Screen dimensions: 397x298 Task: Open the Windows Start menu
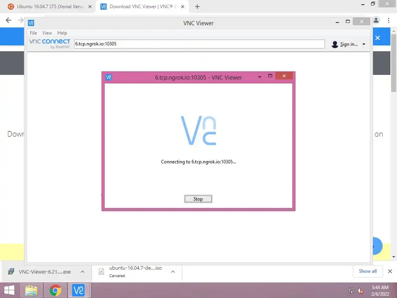9,290
